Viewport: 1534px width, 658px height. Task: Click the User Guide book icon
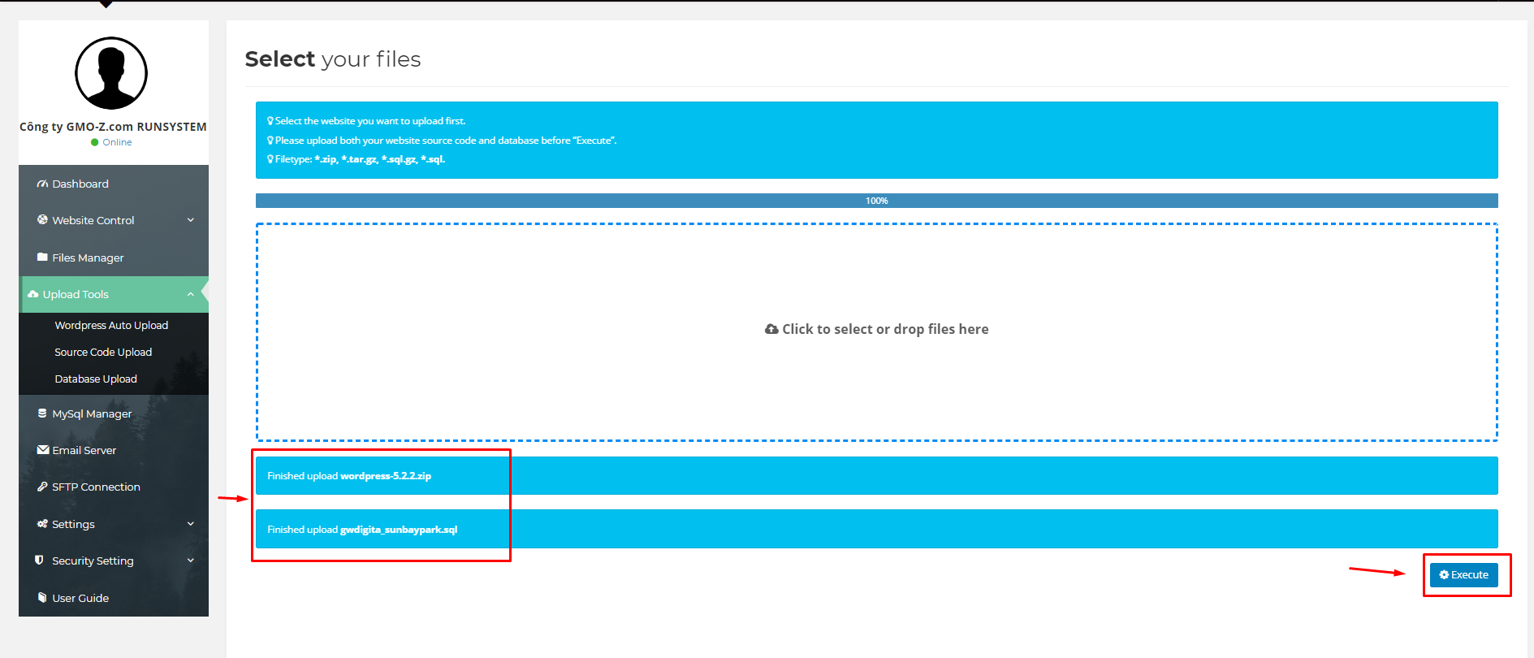[42, 597]
